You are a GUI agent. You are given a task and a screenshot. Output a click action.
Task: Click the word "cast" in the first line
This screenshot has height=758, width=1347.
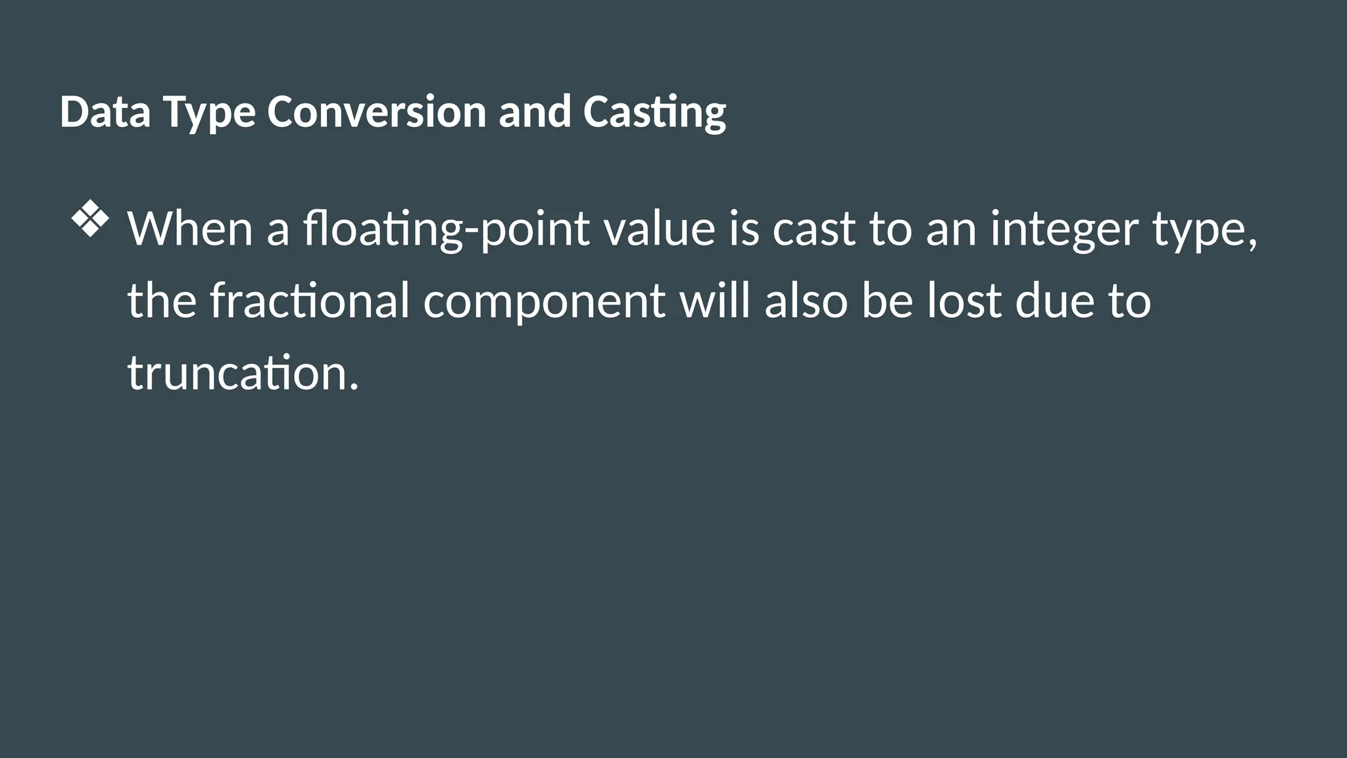click(814, 230)
